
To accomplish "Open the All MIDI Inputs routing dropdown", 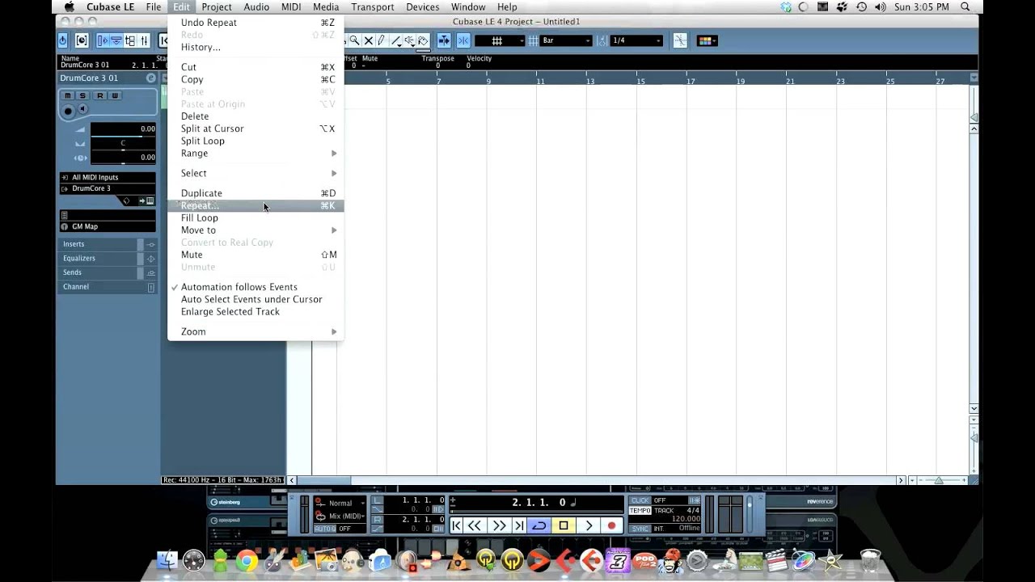I will pyautogui.click(x=107, y=177).
